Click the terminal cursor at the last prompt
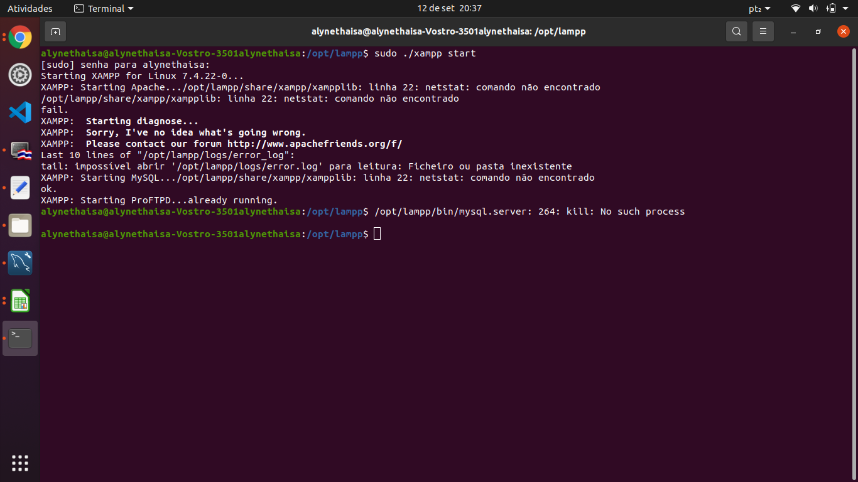858x482 pixels. tap(377, 234)
